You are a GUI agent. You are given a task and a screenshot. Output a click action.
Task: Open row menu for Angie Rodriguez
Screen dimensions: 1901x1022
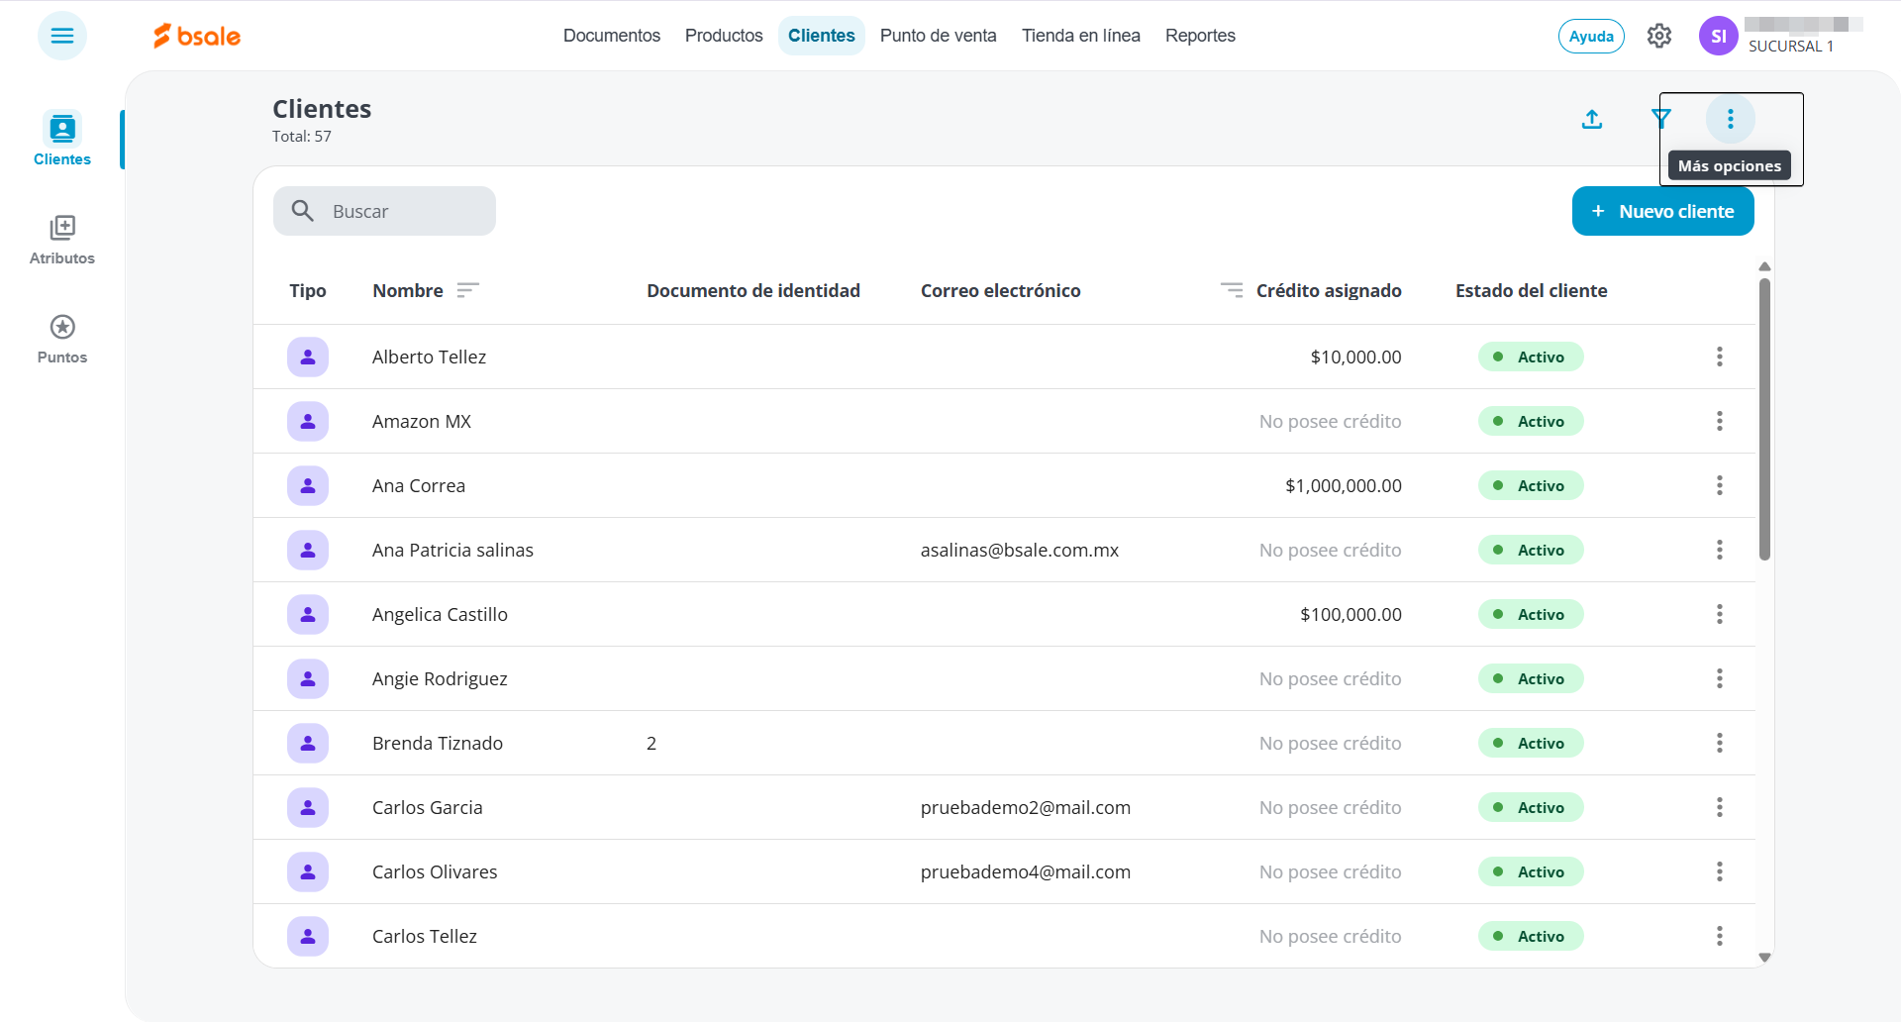point(1720,678)
